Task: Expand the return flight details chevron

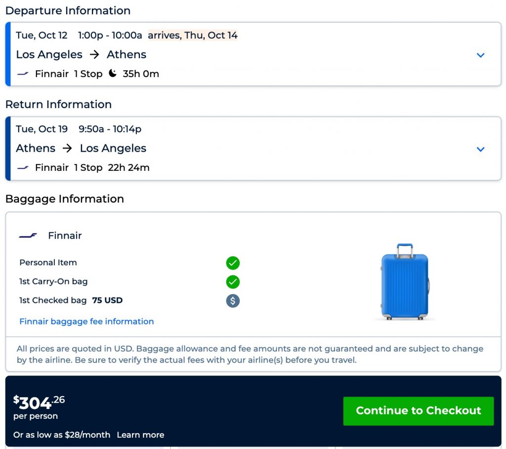Action: coord(480,149)
